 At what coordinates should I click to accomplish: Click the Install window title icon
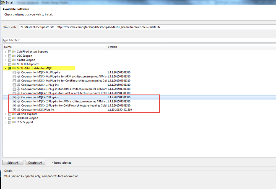click(x=3, y=2)
